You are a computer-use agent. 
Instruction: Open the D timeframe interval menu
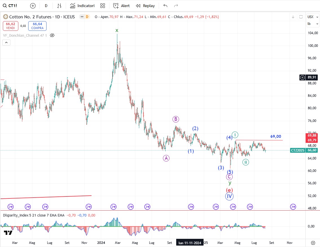click(46, 6)
